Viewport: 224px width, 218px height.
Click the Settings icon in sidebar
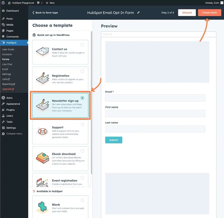click(3, 128)
